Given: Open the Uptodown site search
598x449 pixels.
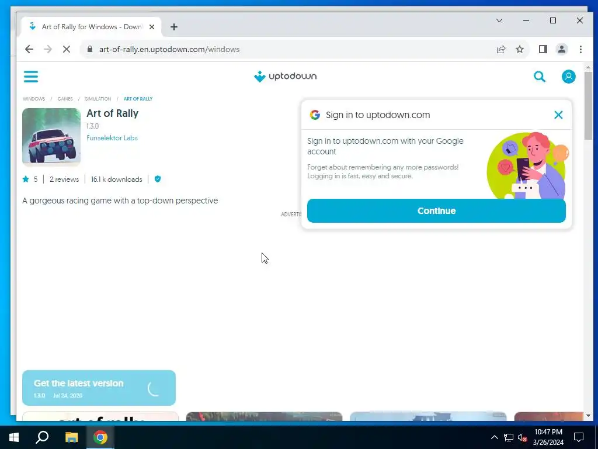Looking at the screenshot, I should coord(539,77).
